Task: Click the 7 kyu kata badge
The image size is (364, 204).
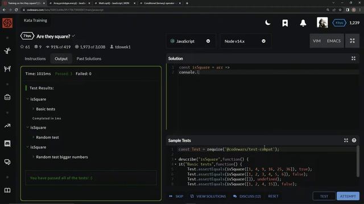Action: pos(27,36)
